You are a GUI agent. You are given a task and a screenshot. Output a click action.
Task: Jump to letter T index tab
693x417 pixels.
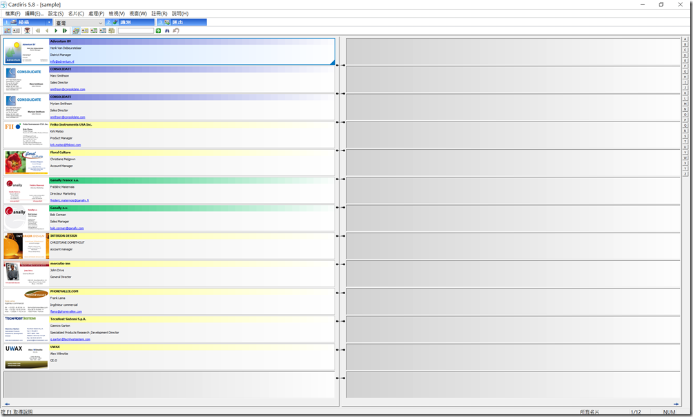(x=685, y=142)
